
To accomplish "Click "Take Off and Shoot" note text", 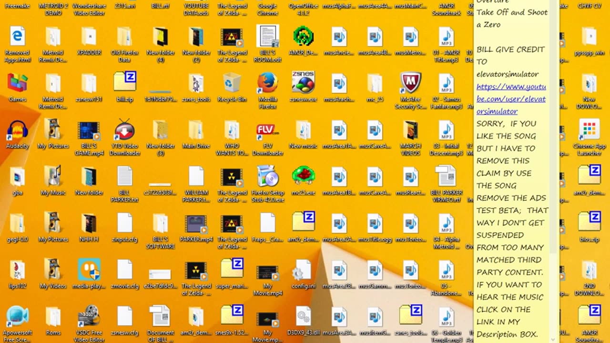I will click(512, 12).
